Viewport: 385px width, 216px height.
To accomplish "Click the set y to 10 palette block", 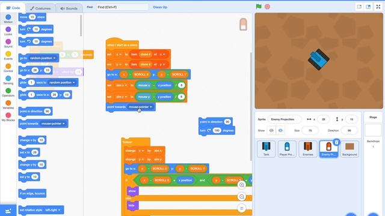I will [x=29, y=177].
